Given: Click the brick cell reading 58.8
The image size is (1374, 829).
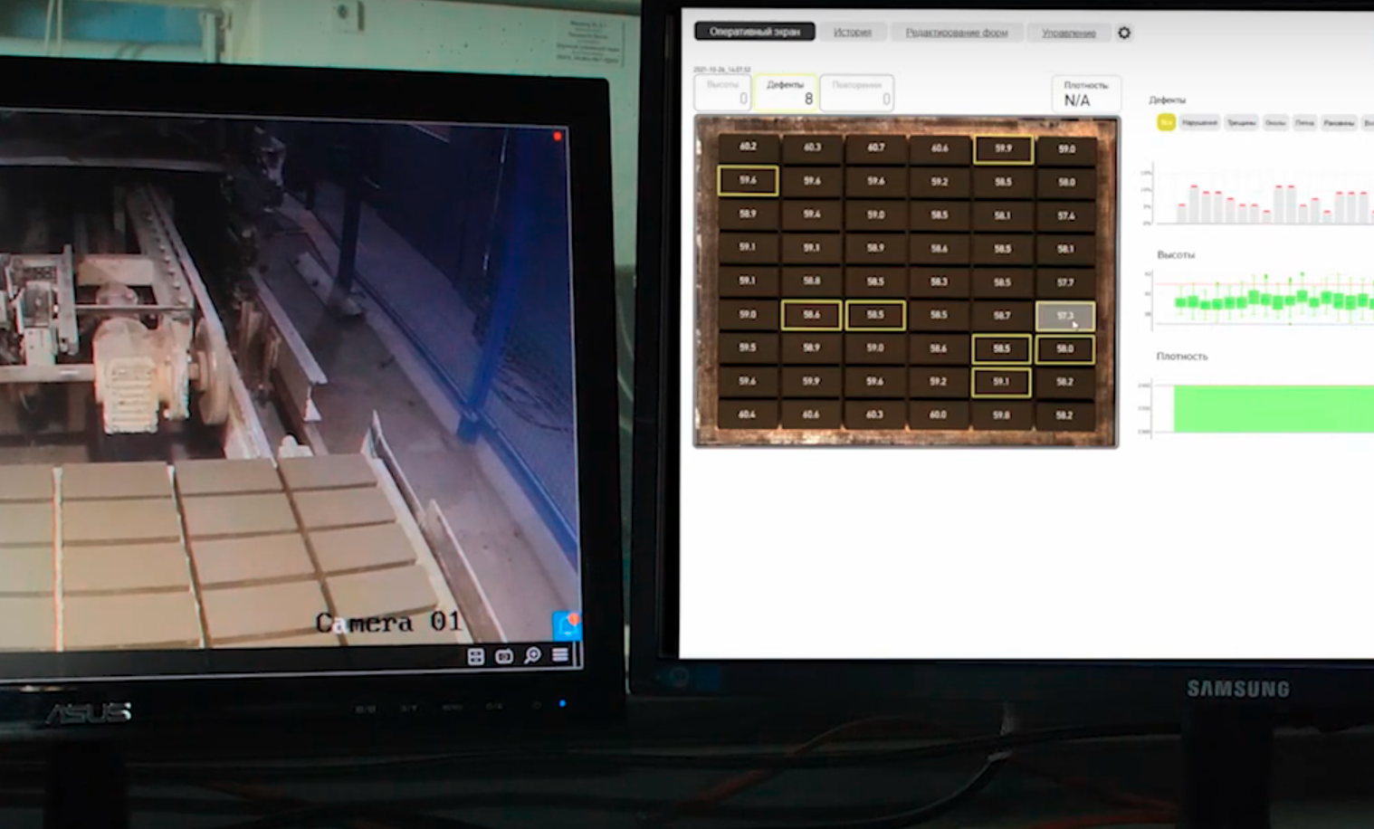Looking at the screenshot, I should coord(812,281).
